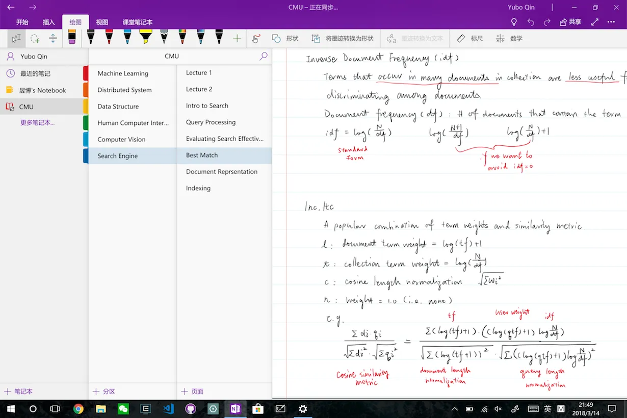Screen dimensions: 627x418
Task: Choose the yellow highlighter pen
Action: 145,37
